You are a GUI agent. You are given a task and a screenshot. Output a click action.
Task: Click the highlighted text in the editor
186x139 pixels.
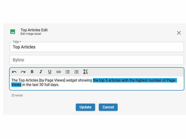[134, 80]
